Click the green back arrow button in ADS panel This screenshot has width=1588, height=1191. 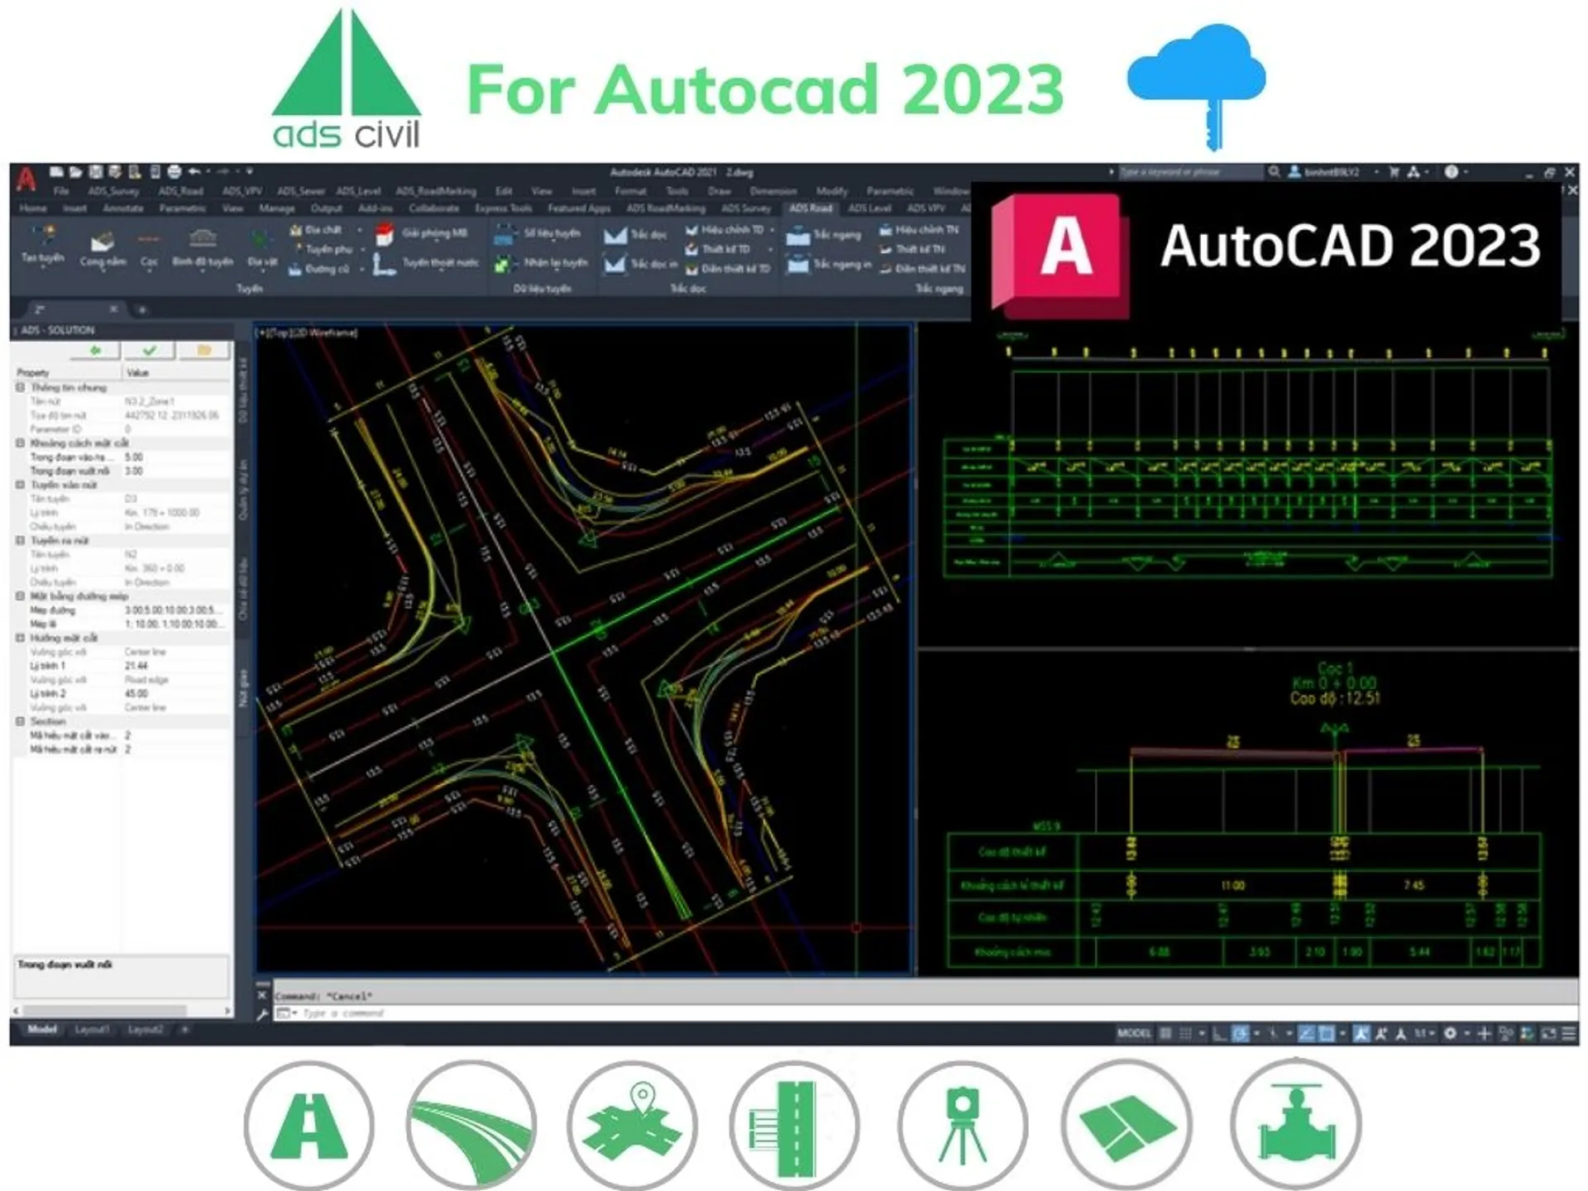click(x=96, y=351)
